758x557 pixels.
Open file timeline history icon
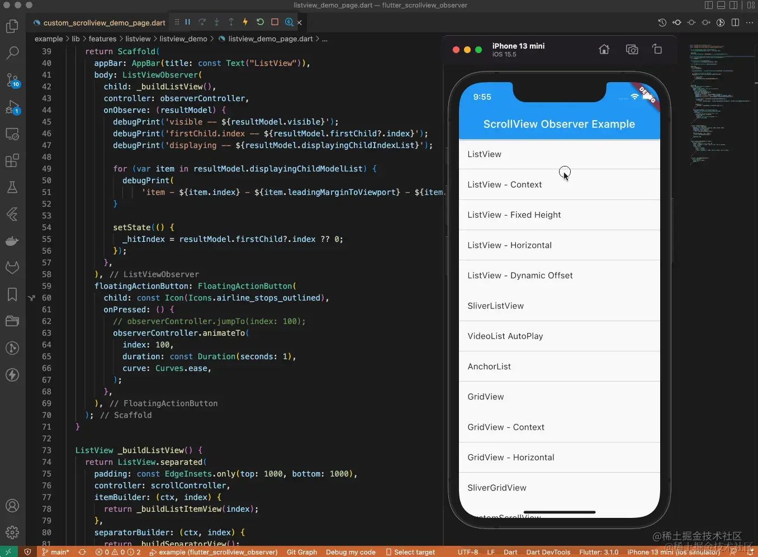(662, 22)
